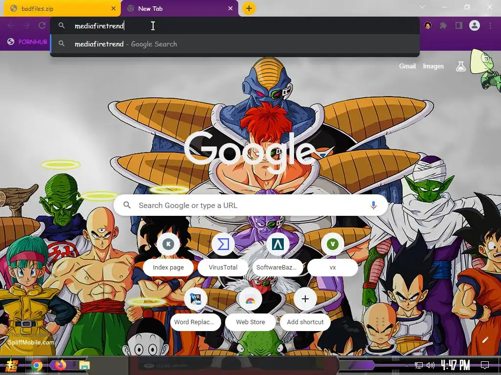Image resolution: width=501 pixels, height=375 pixels.
Task: Open the Chrome profile avatar
Action: (475, 25)
